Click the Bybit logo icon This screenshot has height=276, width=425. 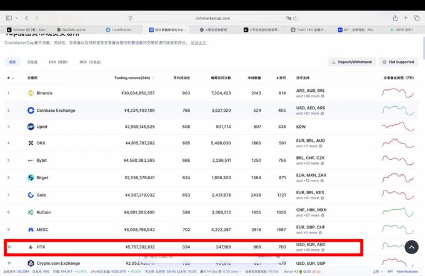[x=31, y=160]
